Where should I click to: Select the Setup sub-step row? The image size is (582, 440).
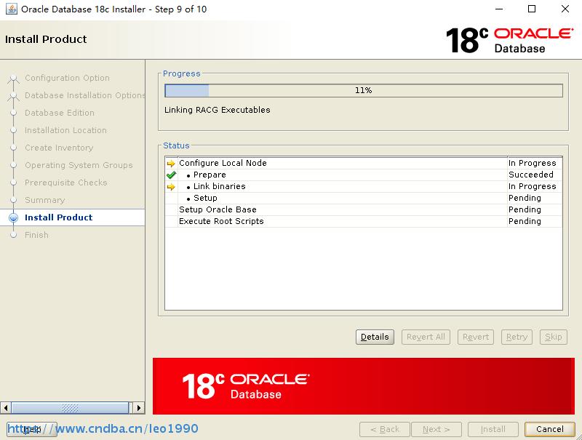click(x=363, y=198)
